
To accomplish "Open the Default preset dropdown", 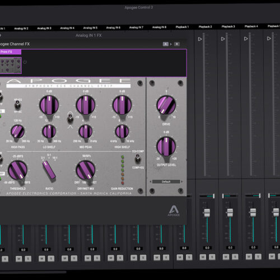I will (x=166, y=181).
